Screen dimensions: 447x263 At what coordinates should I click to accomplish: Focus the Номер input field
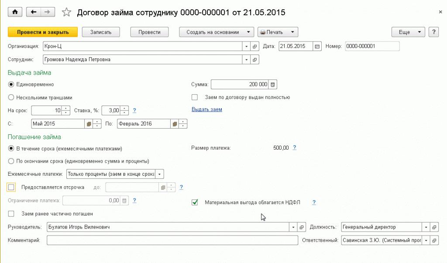pyautogui.click(x=372, y=46)
